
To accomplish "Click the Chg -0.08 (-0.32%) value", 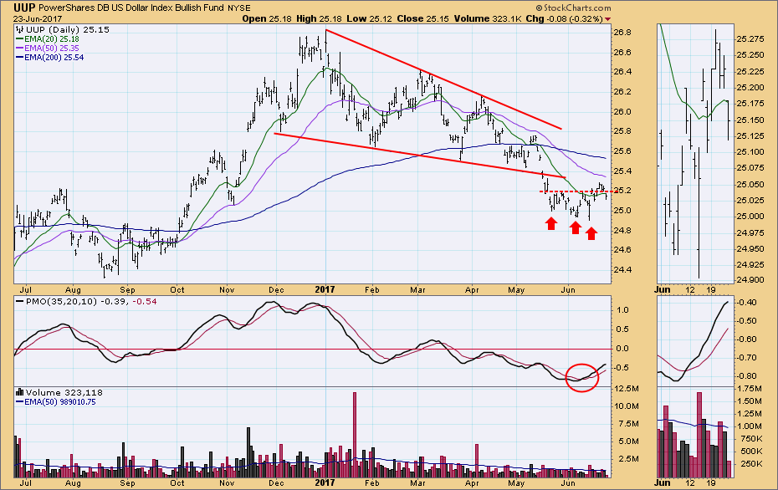I will pos(564,19).
